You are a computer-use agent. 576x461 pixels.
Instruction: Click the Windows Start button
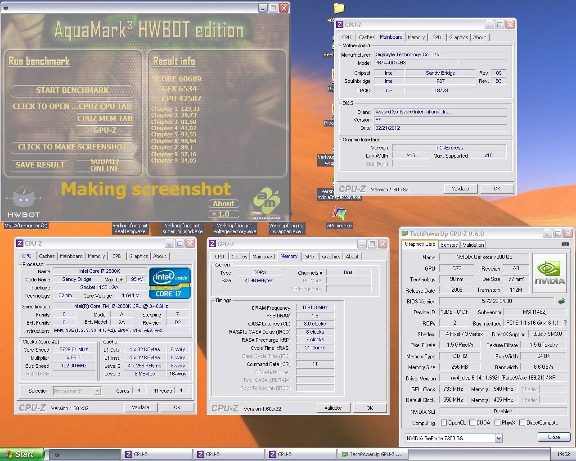tap(22, 454)
